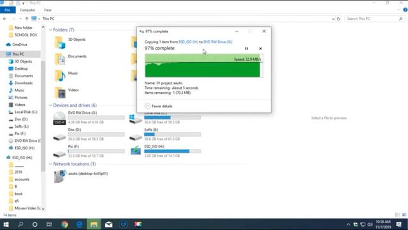Switch to large icons view button
The width and height of the screenshot is (408, 230).
pyautogui.click(x=404, y=215)
